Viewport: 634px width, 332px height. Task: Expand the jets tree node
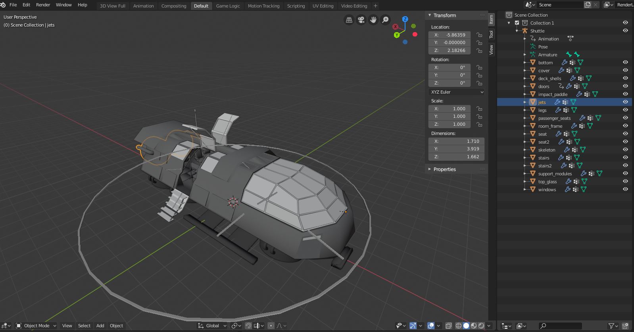pos(525,102)
